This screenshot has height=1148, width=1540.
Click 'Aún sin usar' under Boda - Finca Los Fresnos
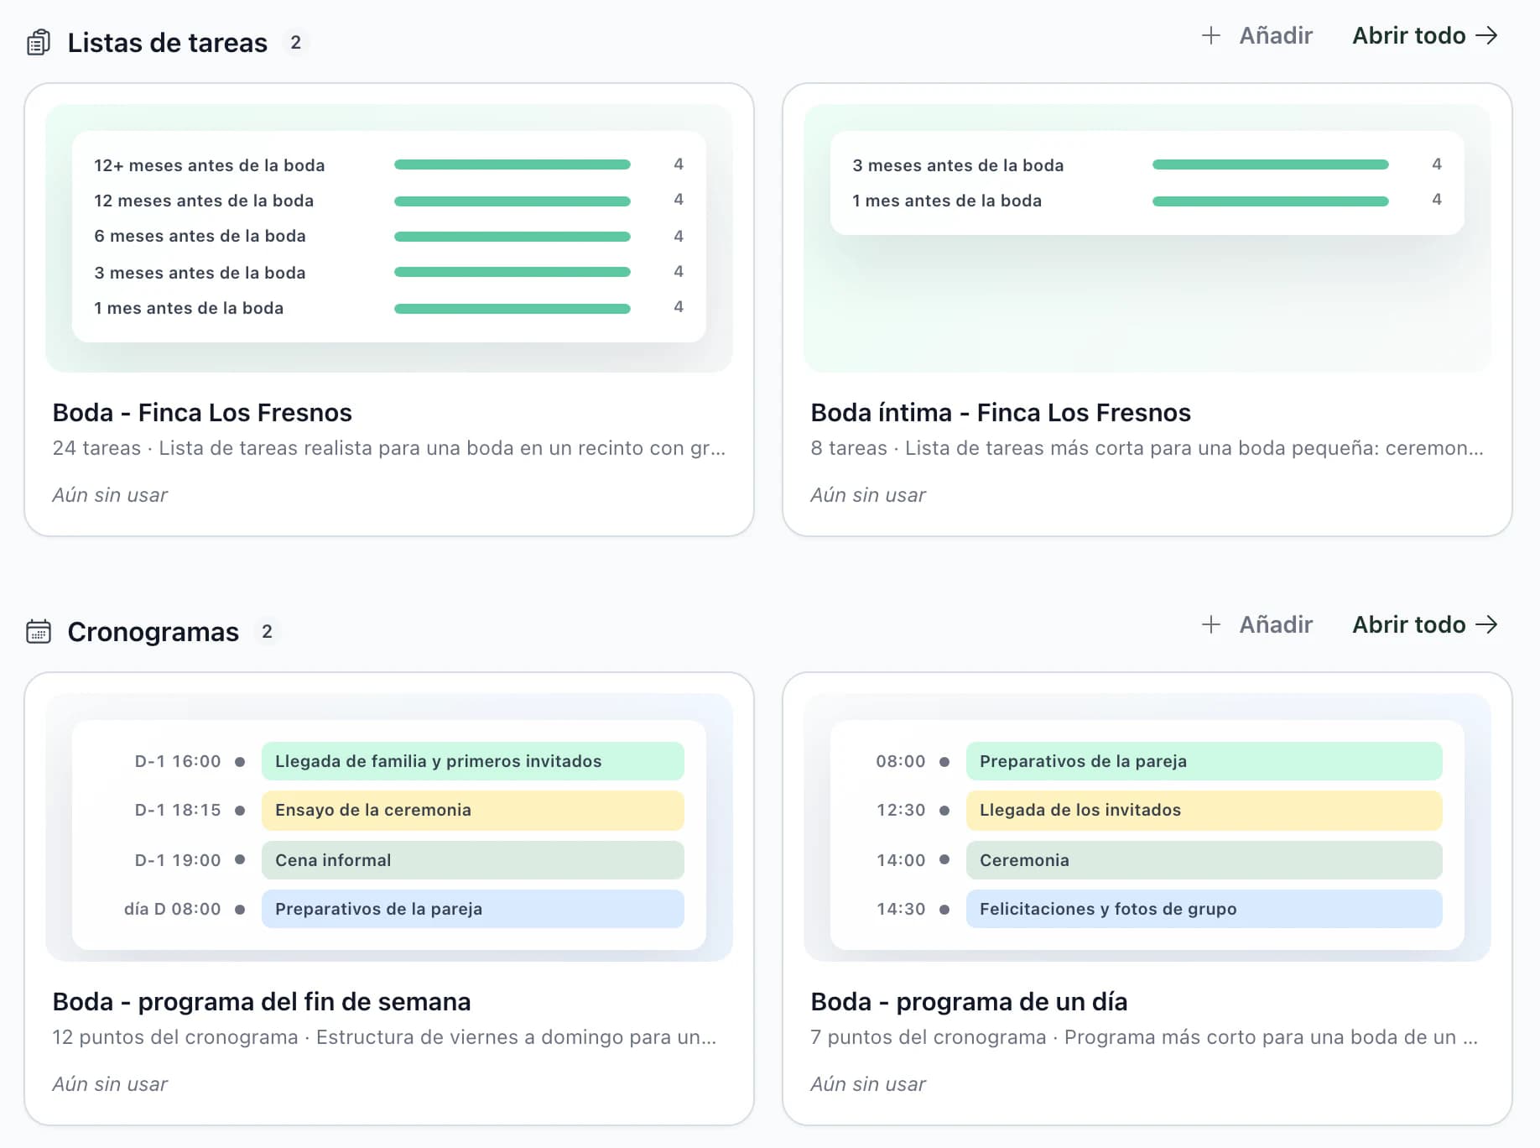[110, 495]
